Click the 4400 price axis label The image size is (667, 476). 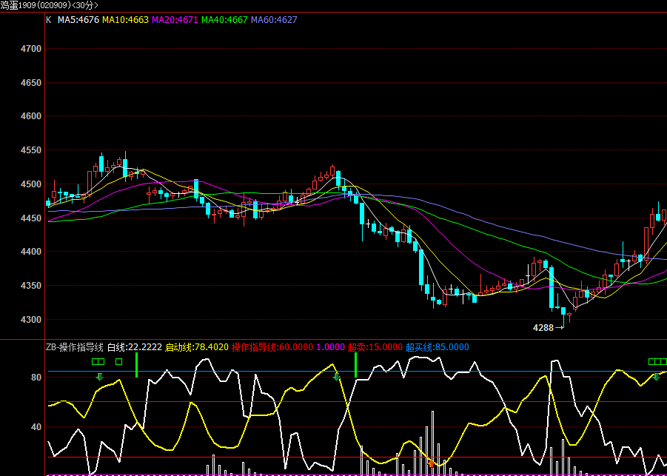(x=31, y=252)
